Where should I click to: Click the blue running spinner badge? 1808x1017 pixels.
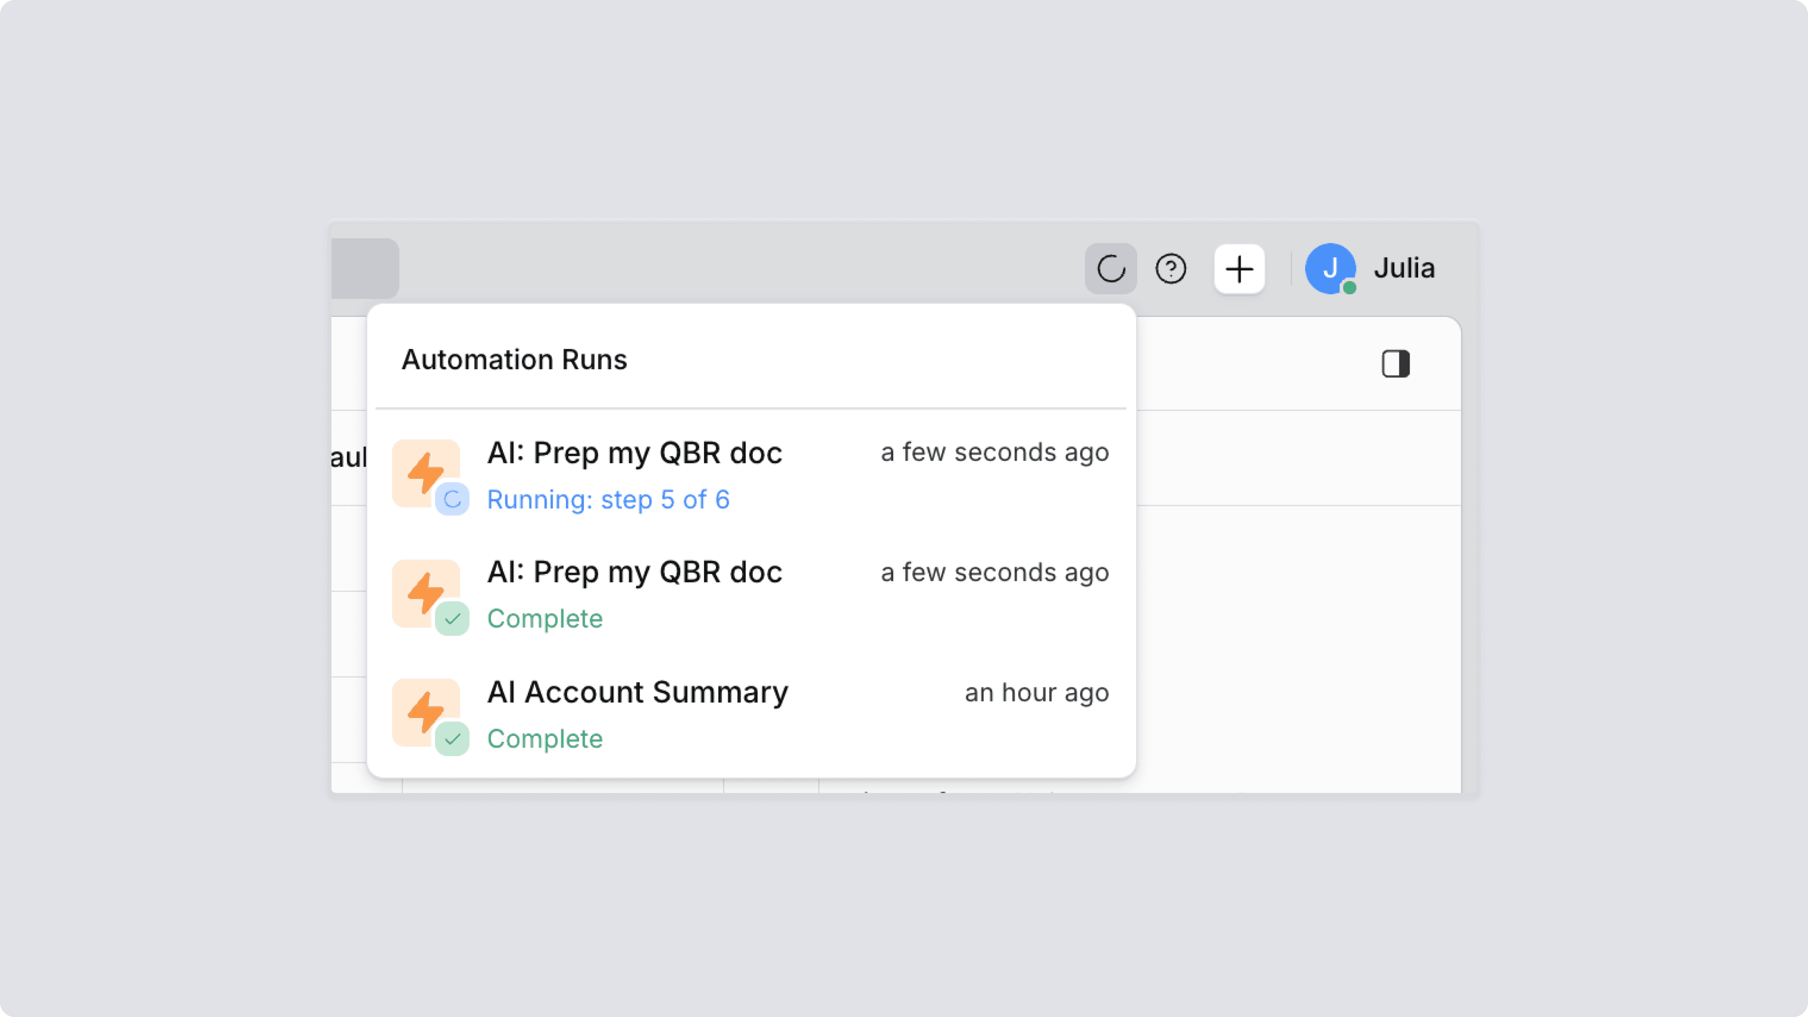[452, 499]
